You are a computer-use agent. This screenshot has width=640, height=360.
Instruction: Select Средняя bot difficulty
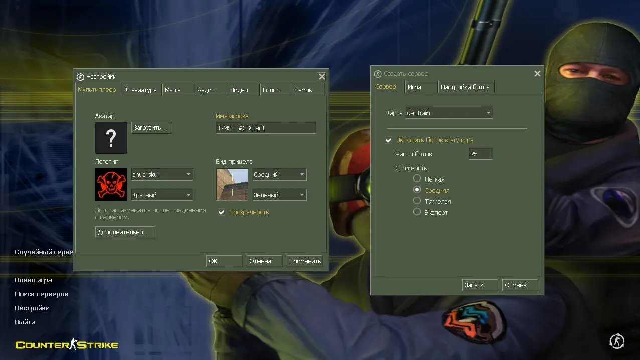pyautogui.click(x=417, y=190)
